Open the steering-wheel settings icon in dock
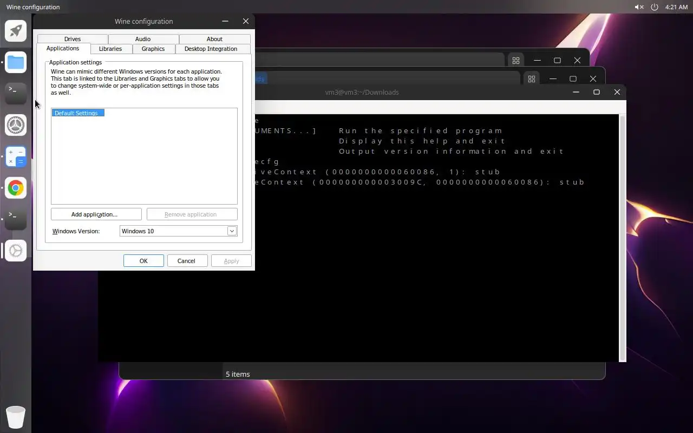 [16, 125]
